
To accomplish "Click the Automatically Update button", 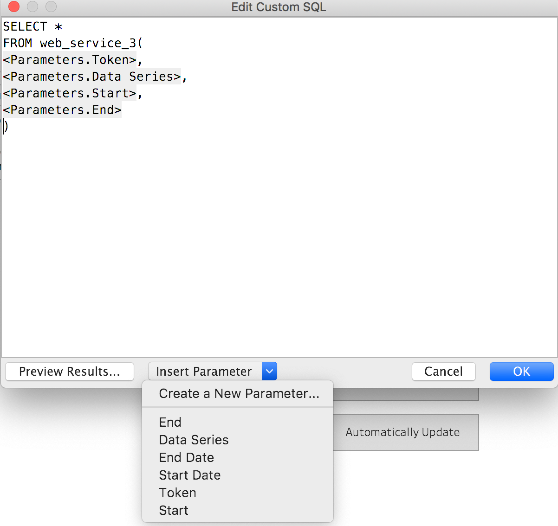I will point(402,432).
